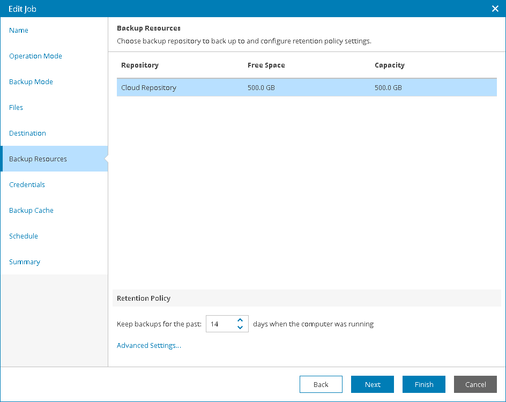Click the Capacity column header
This screenshot has width=506, height=402.
[390, 65]
